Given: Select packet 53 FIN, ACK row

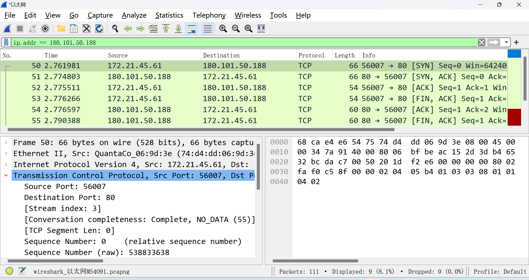Looking at the screenshot, I should (x=254, y=99).
